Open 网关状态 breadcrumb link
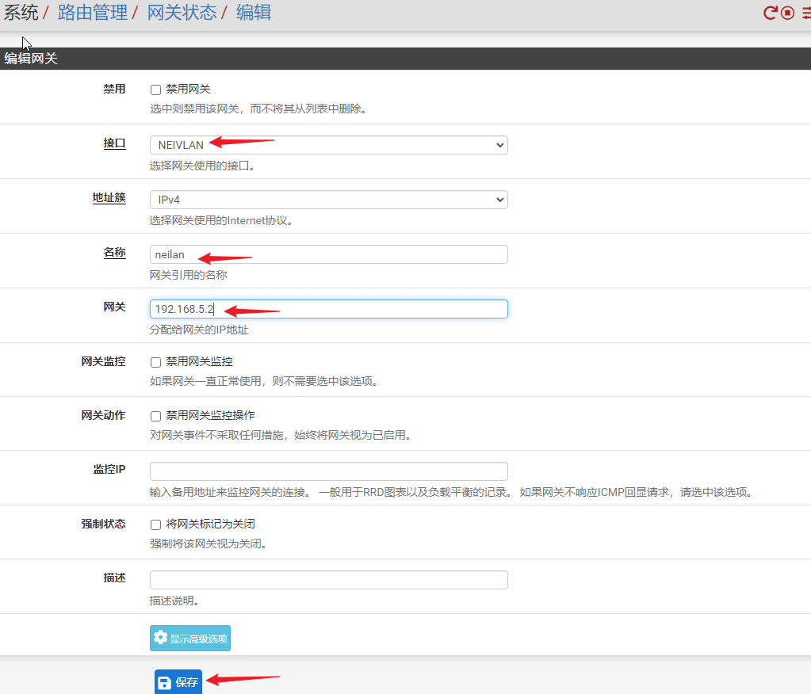 [x=182, y=13]
